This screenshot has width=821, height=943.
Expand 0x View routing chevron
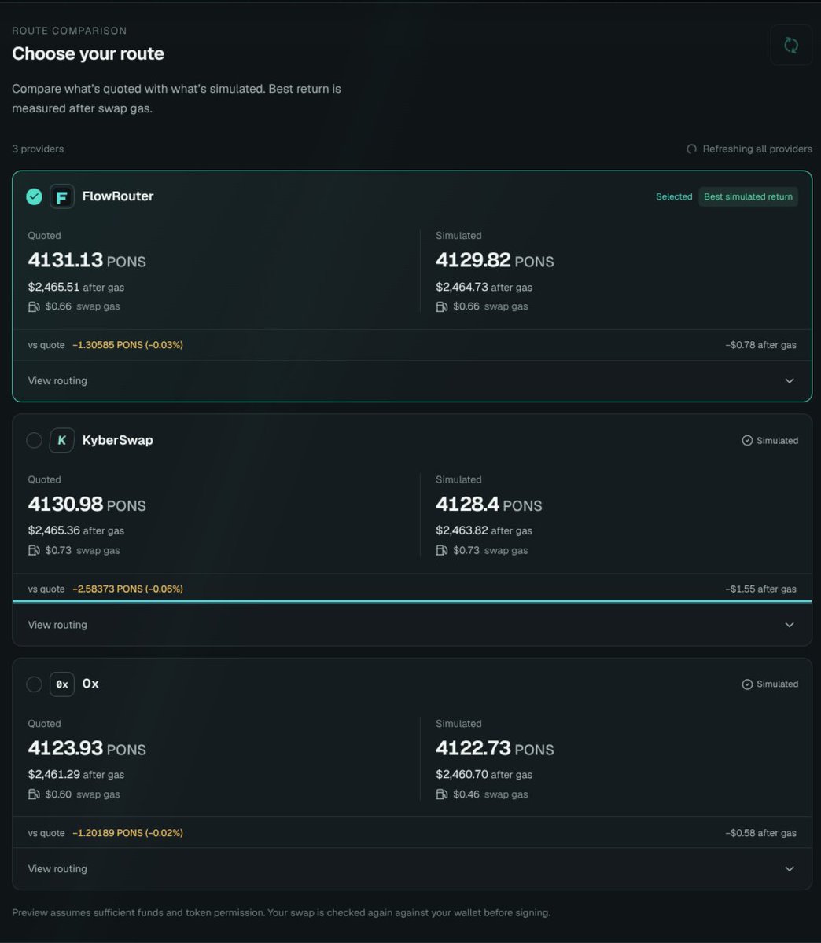point(790,869)
